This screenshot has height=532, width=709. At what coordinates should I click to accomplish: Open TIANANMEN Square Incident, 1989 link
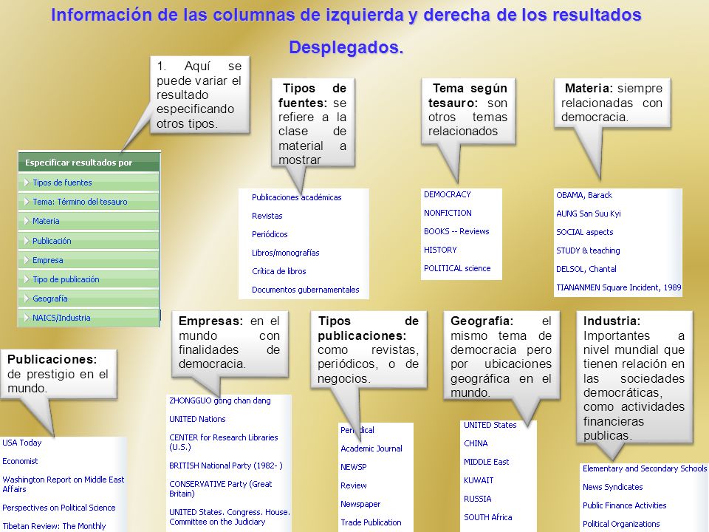(x=619, y=287)
